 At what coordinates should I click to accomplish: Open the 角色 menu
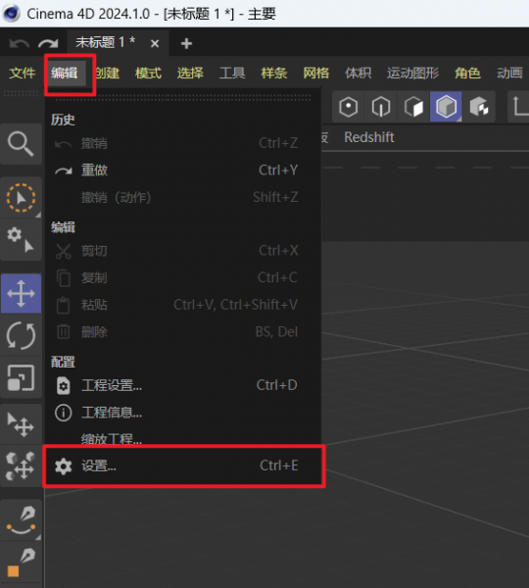(x=467, y=73)
